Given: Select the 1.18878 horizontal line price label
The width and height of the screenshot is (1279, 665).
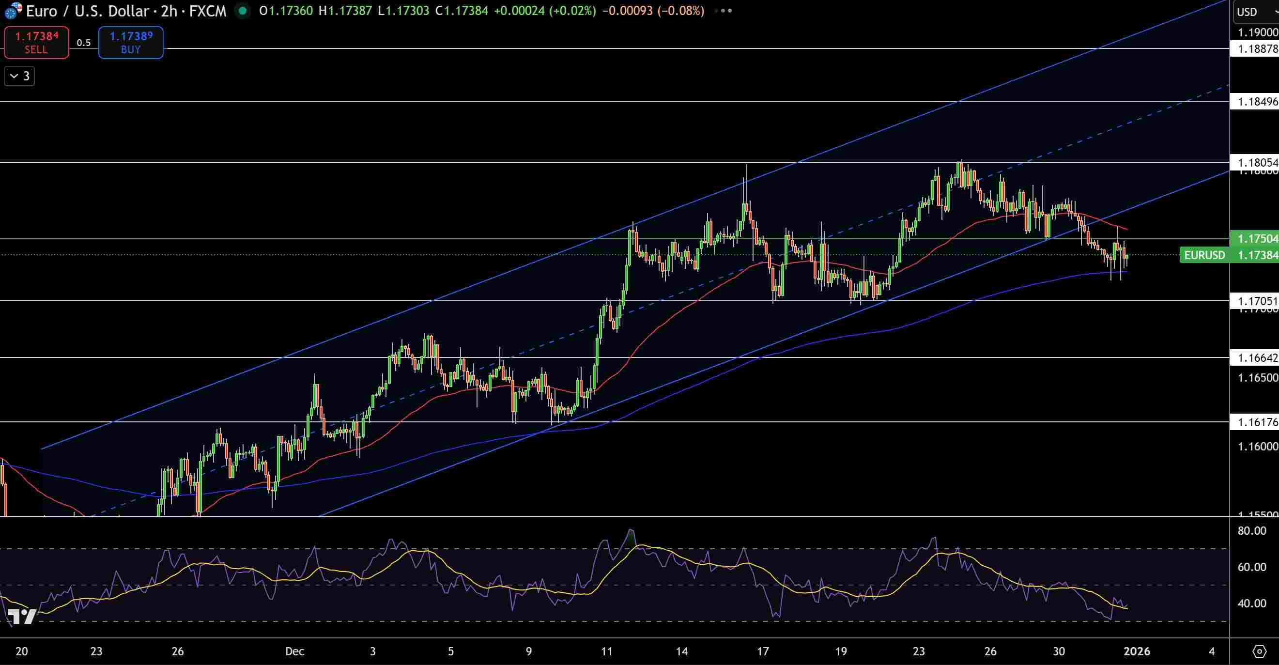Looking at the screenshot, I should (1257, 48).
